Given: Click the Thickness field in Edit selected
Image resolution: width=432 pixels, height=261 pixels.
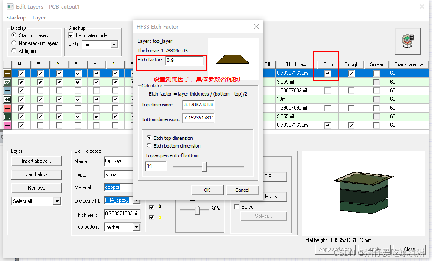Looking at the screenshot, I should click(x=122, y=213).
